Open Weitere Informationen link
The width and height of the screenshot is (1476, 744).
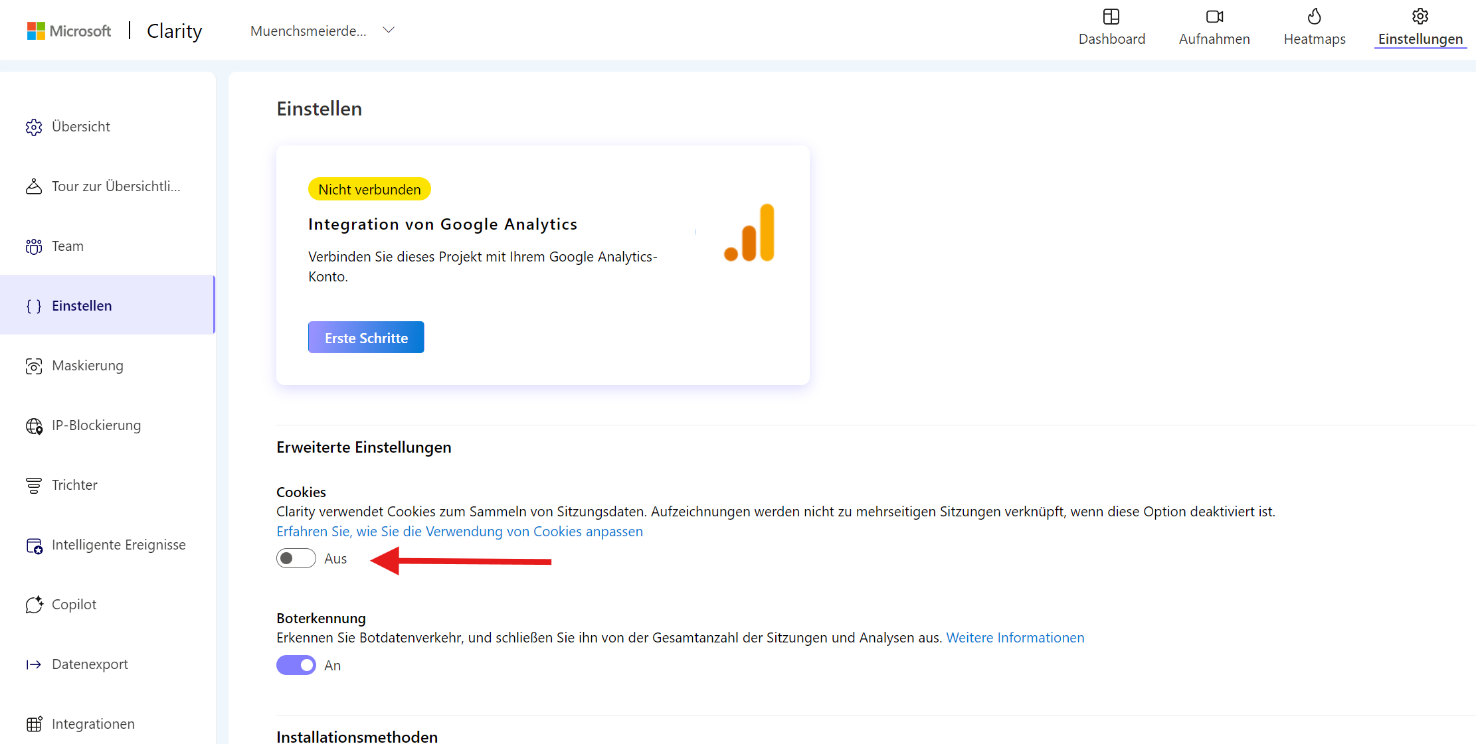pos(1015,638)
